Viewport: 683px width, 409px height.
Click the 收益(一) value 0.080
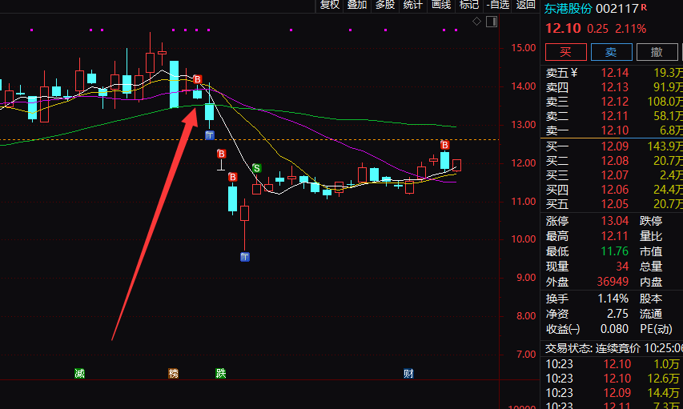click(x=614, y=329)
